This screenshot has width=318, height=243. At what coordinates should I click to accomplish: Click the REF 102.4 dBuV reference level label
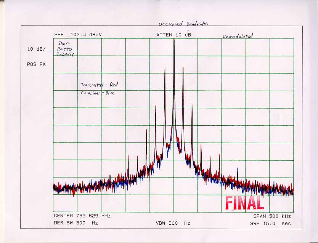(78, 35)
